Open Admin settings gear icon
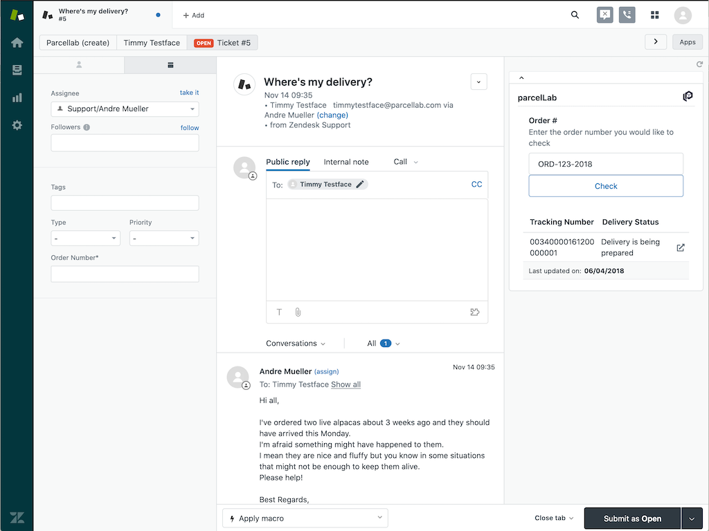 click(17, 125)
